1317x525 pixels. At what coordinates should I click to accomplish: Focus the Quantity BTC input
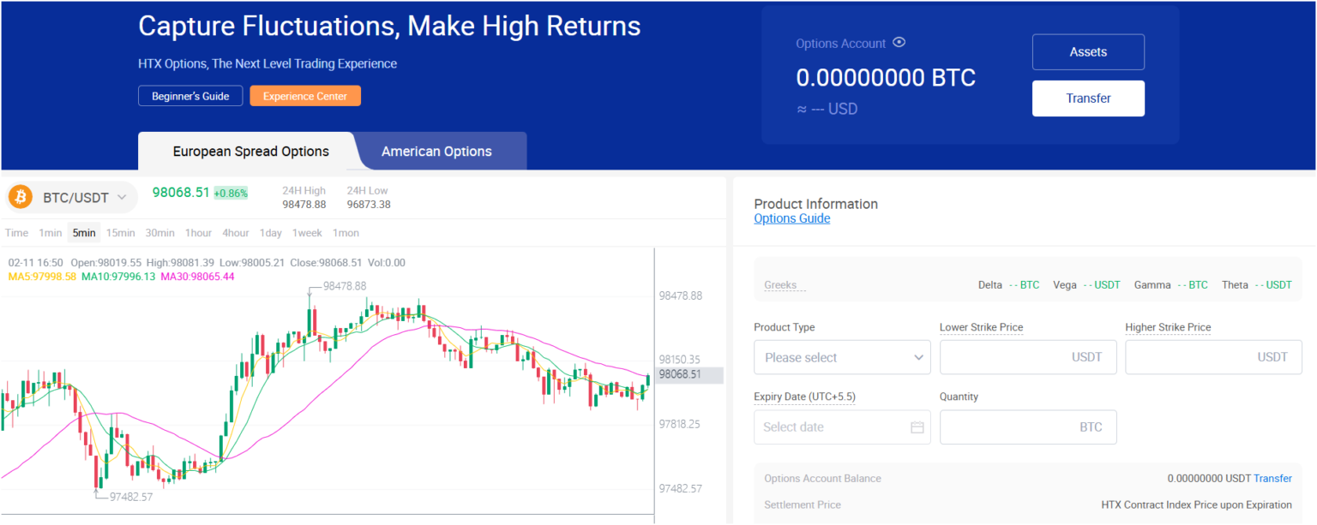point(1028,427)
